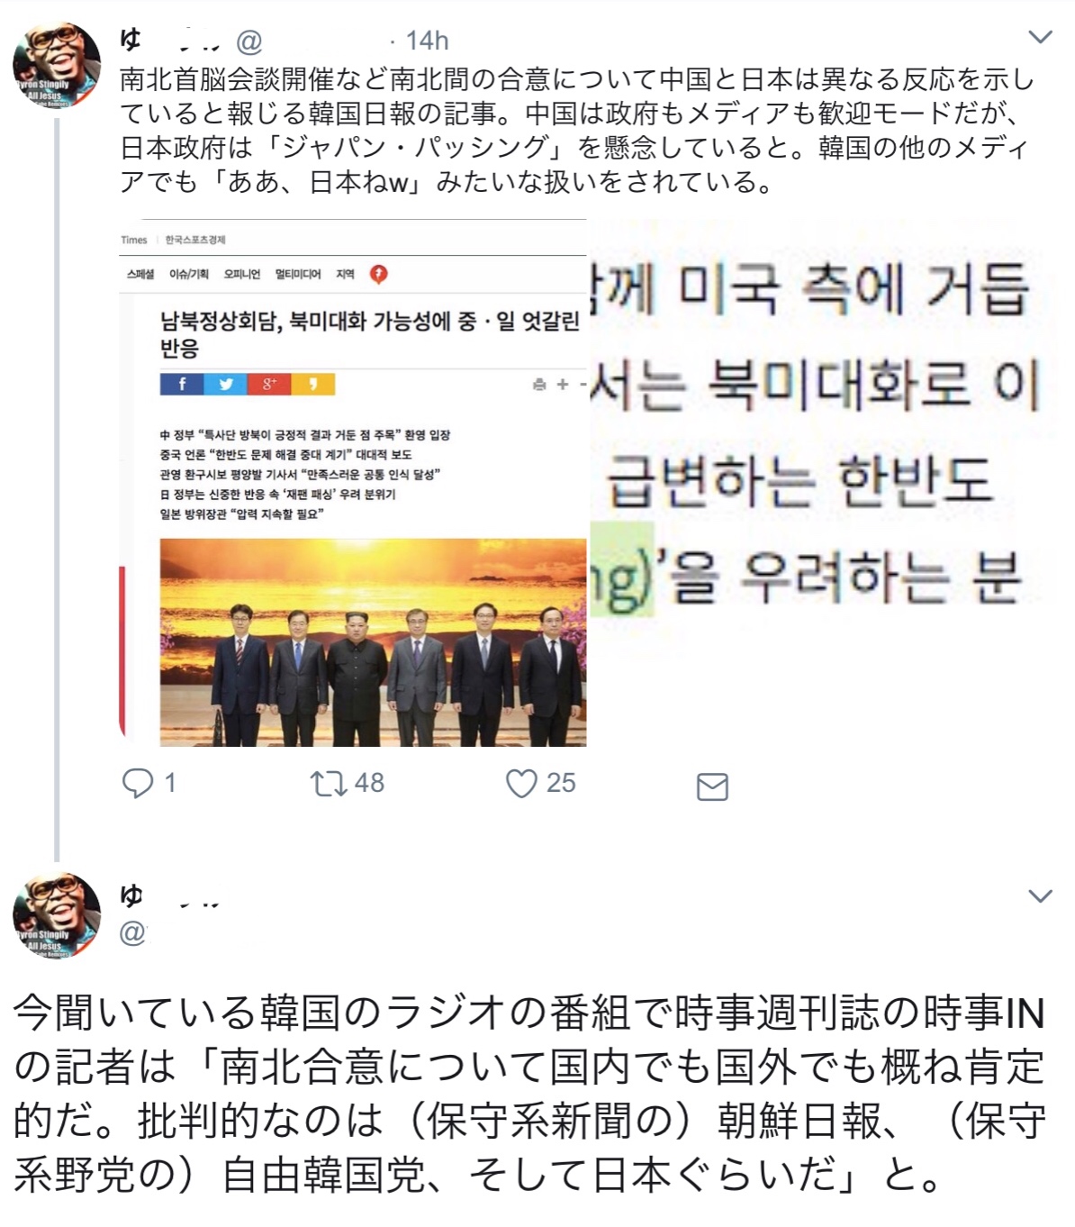This screenshot has height=1227, width=1075.
Task: Open the first tweet author's profile avatar
Action: pos(56,66)
